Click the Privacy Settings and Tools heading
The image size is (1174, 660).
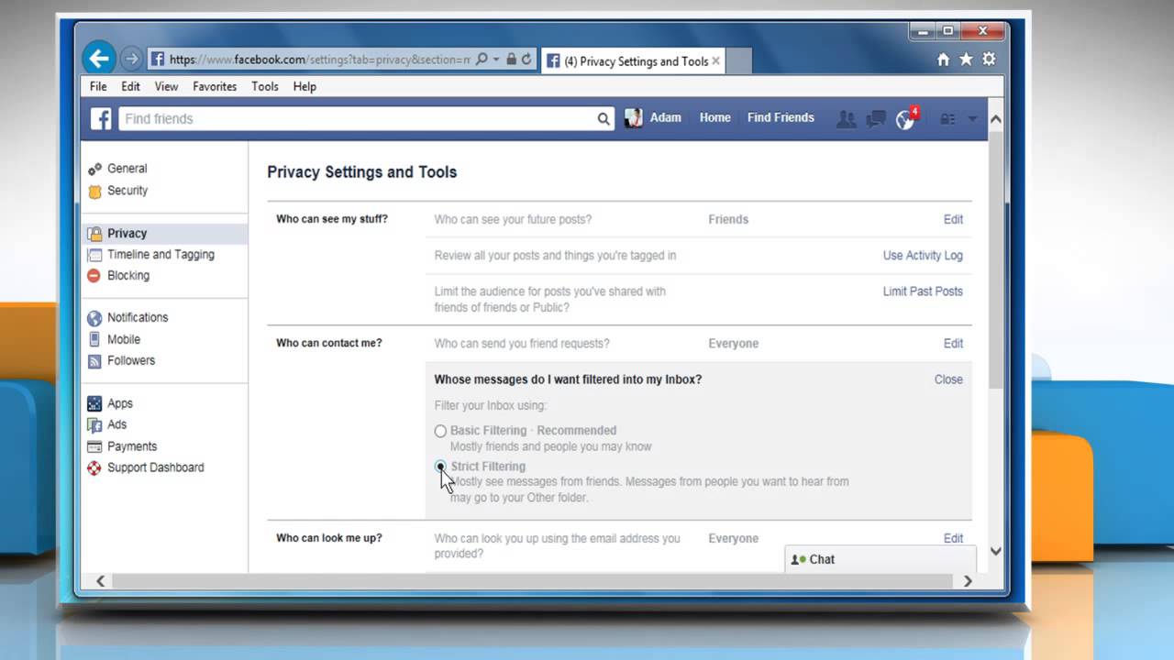click(x=361, y=172)
